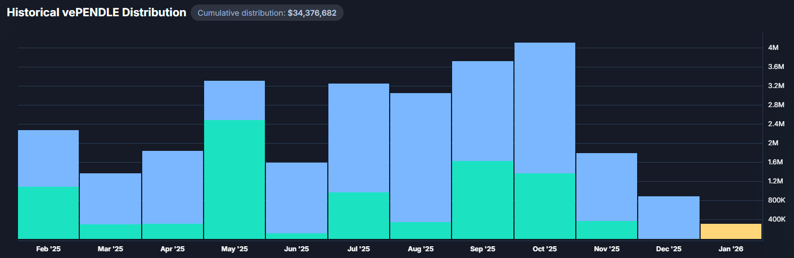794x258 pixels.
Task: Click the blue portion of the Aug '25 bar
Action: (x=421, y=157)
